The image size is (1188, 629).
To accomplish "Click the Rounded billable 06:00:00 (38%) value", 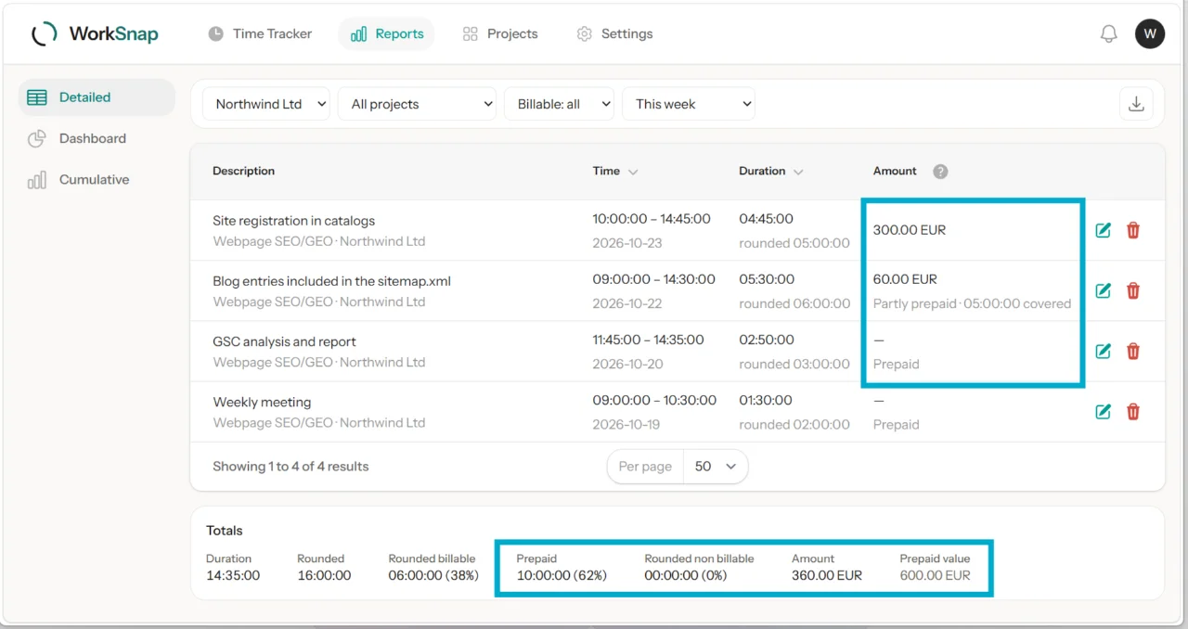I will click(x=433, y=575).
